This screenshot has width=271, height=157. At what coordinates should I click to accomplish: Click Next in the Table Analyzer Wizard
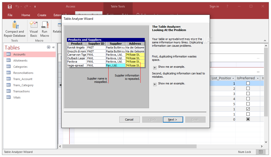[173, 120]
